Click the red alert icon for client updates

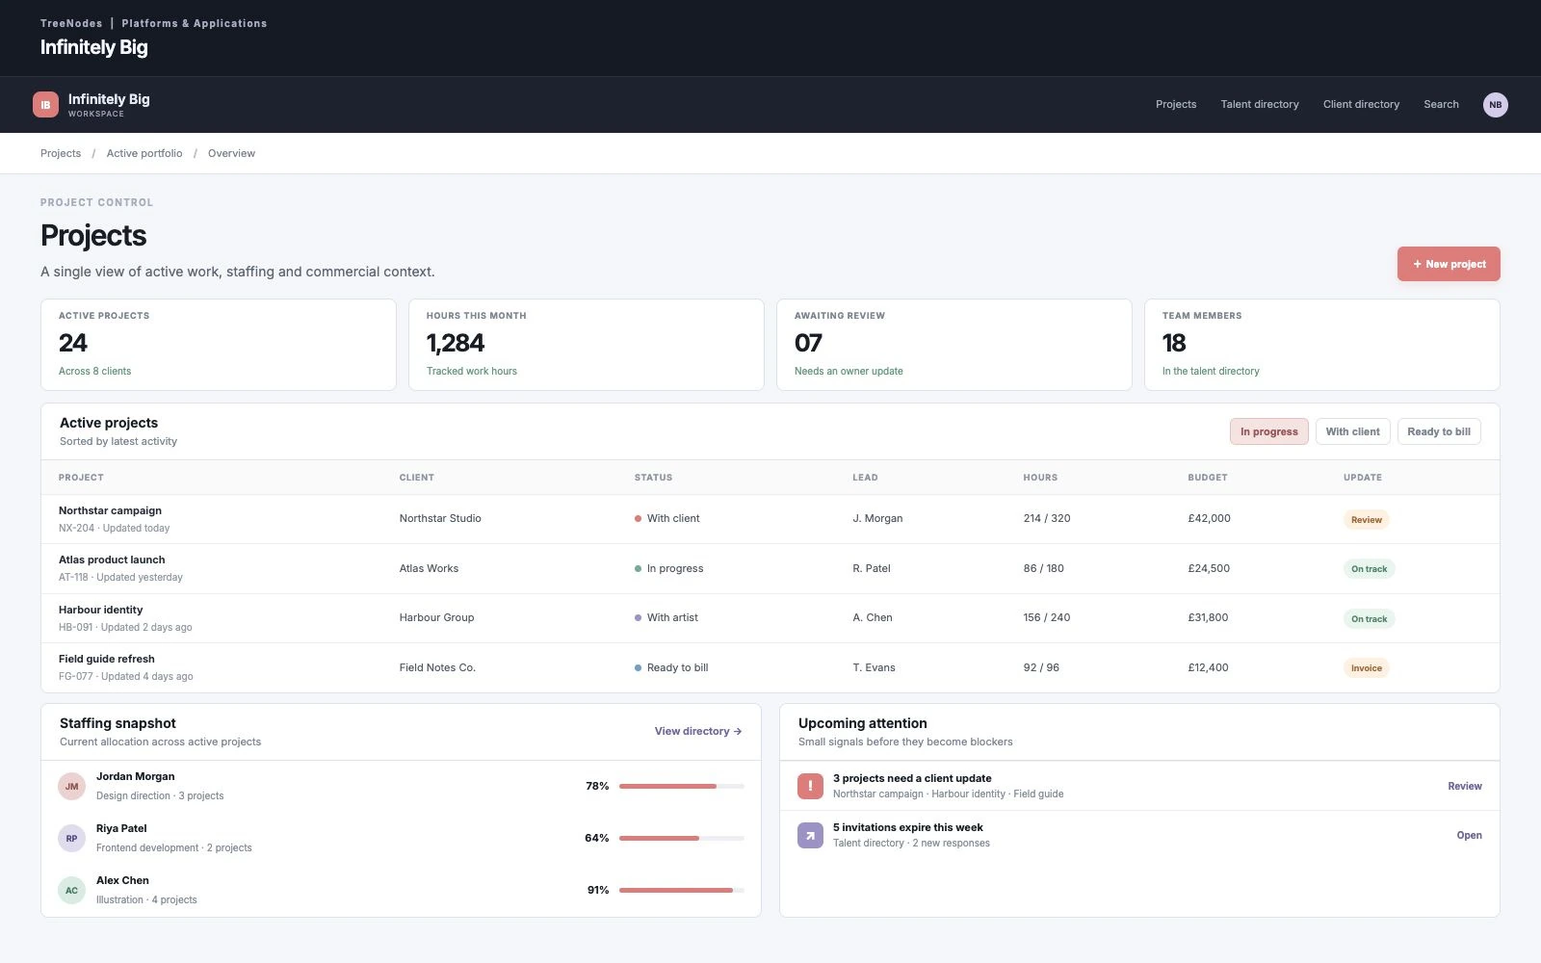(810, 786)
